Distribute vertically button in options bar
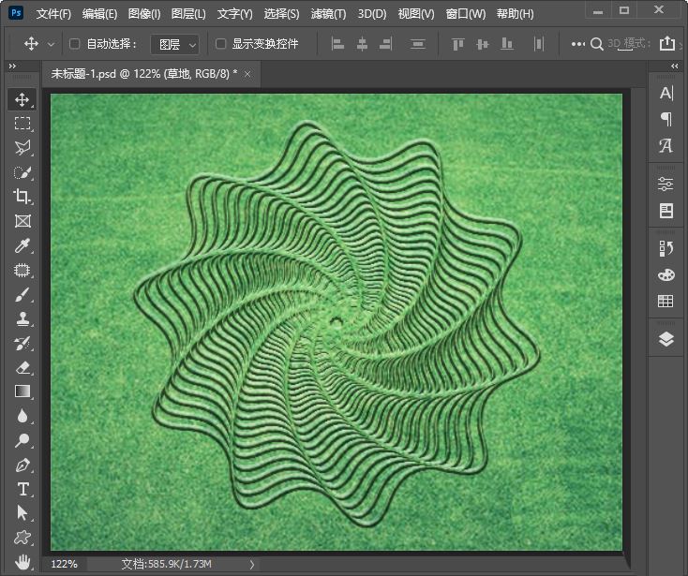 click(418, 44)
